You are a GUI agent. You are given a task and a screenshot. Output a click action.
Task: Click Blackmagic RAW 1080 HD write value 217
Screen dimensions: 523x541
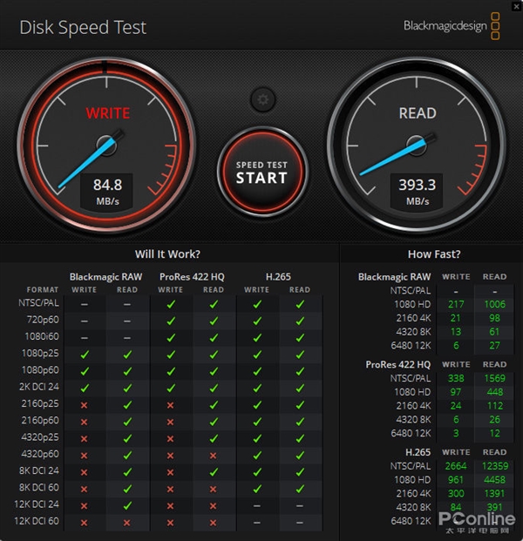tap(456, 304)
